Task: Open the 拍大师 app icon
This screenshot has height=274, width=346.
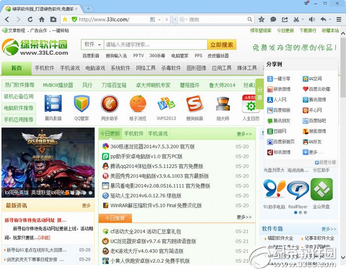Action: pos(223,104)
